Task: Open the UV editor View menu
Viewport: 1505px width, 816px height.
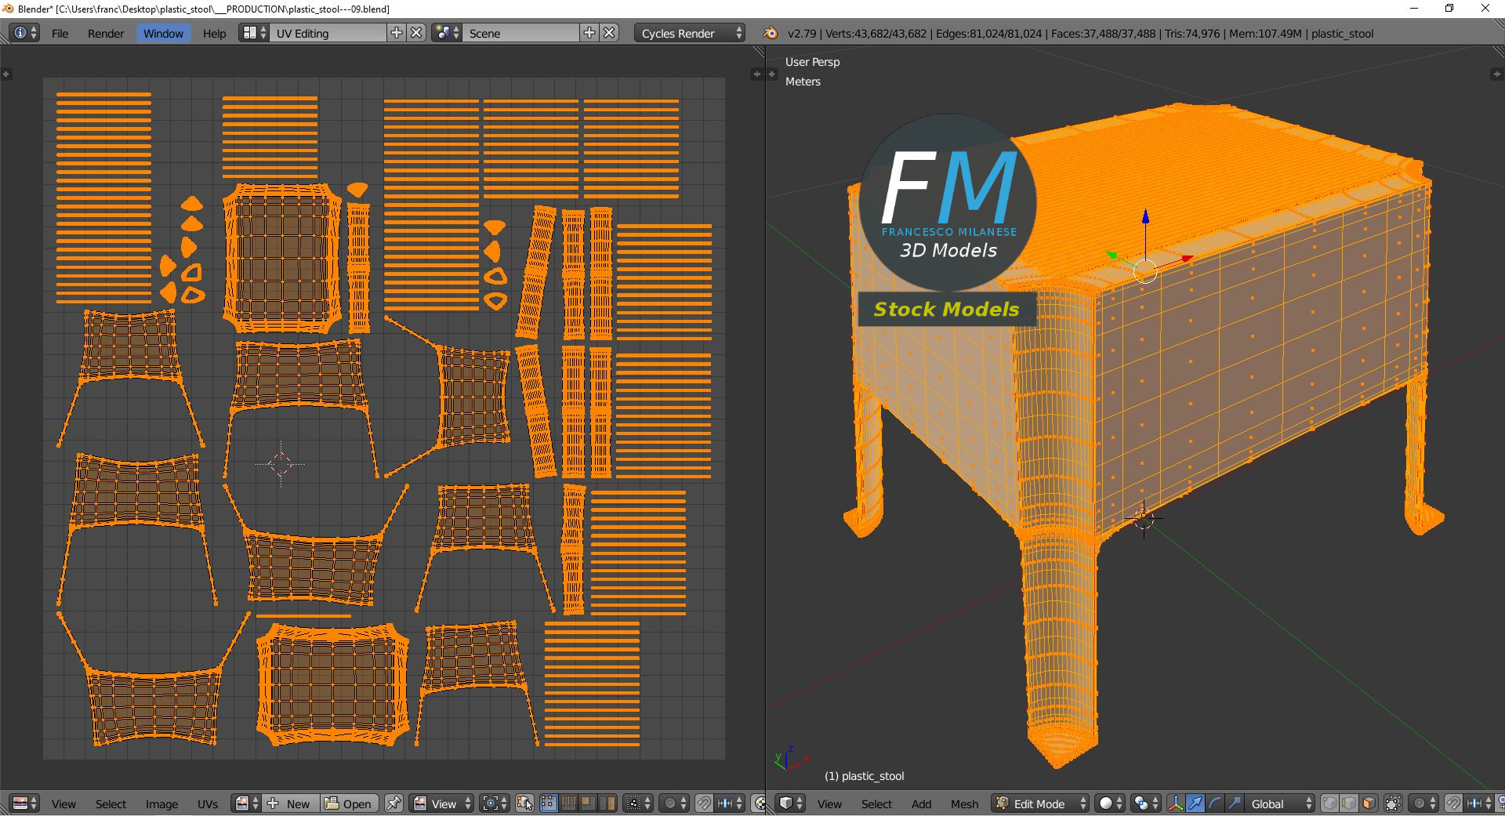Action: (x=63, y=803)
